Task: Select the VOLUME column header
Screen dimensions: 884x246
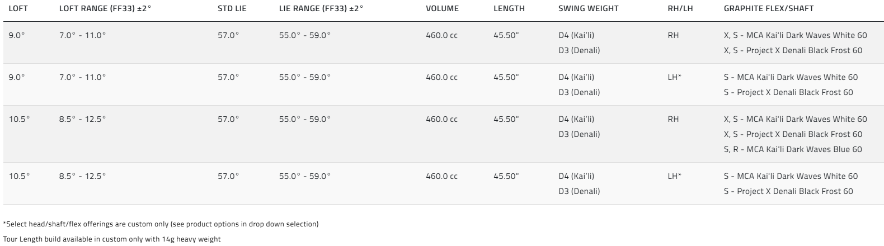Action: coord(442,8)
